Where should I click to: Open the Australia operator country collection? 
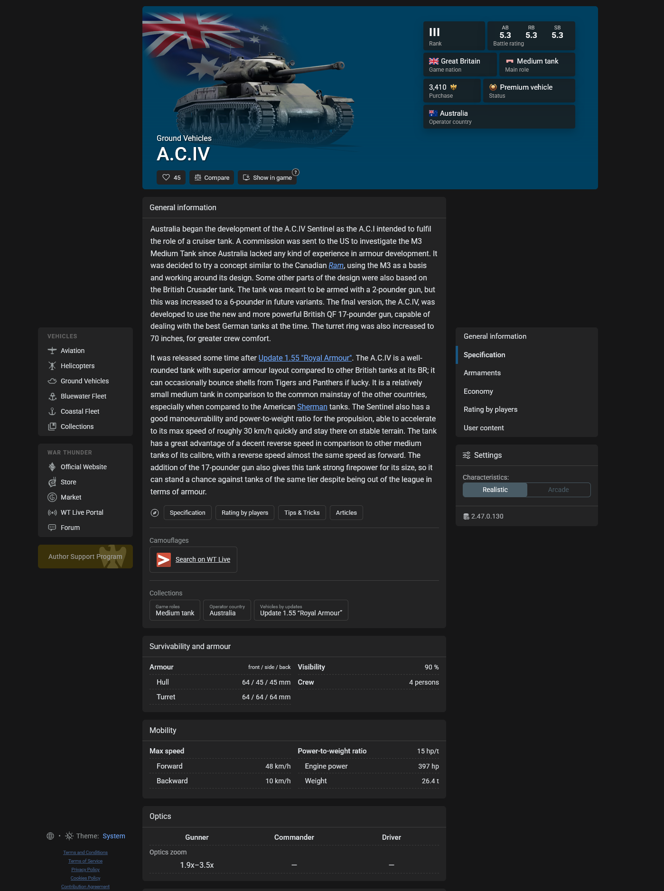pyautogui.click(x=227, y=610)
